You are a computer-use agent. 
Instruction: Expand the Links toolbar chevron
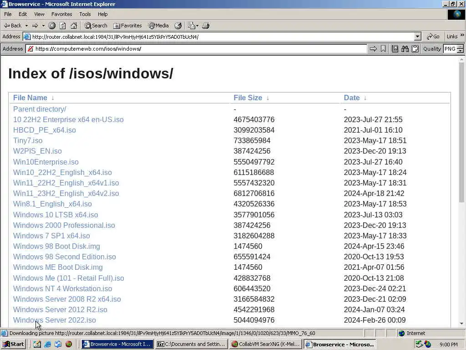[x=462, y=36]
